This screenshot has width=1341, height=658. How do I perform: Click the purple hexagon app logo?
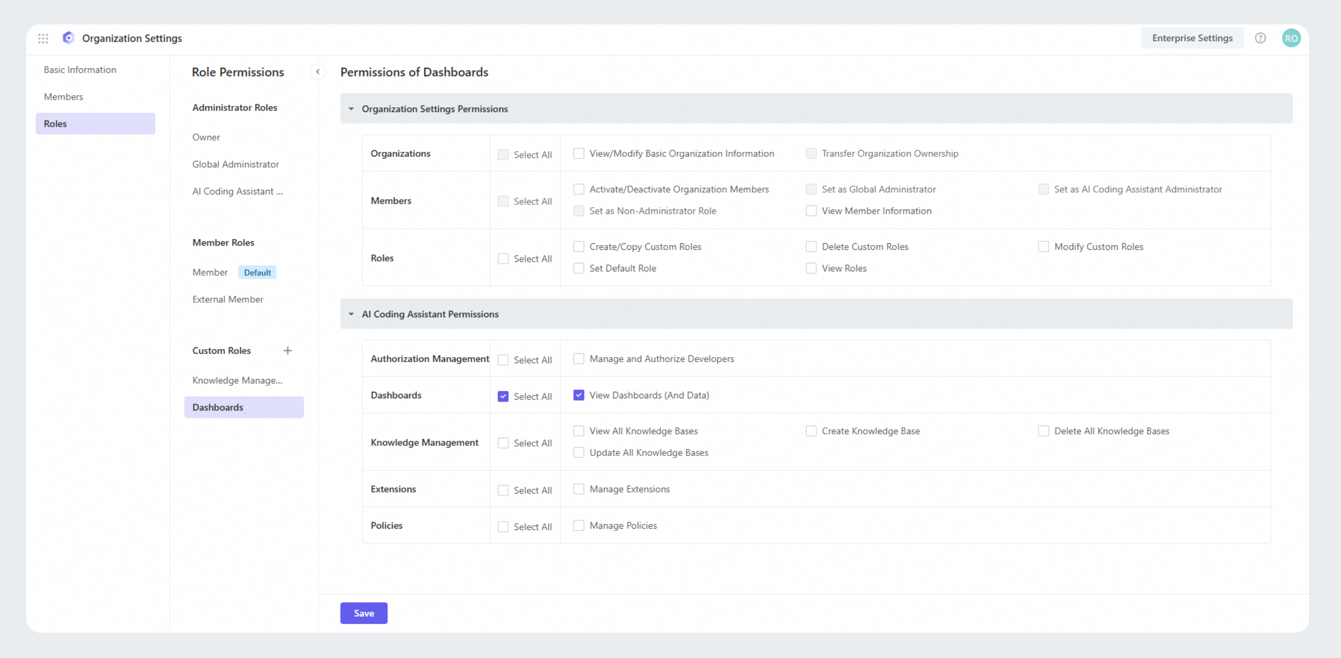pos(68,38)
